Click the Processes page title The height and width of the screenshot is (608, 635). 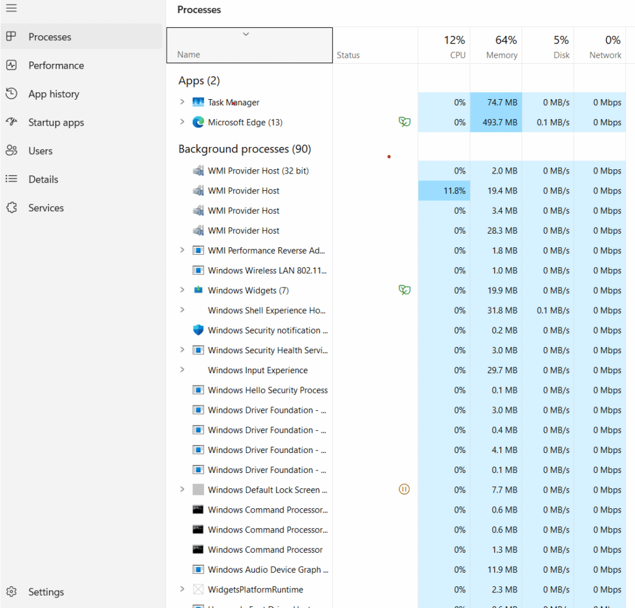pyautogui.click(x=199, y=10)
